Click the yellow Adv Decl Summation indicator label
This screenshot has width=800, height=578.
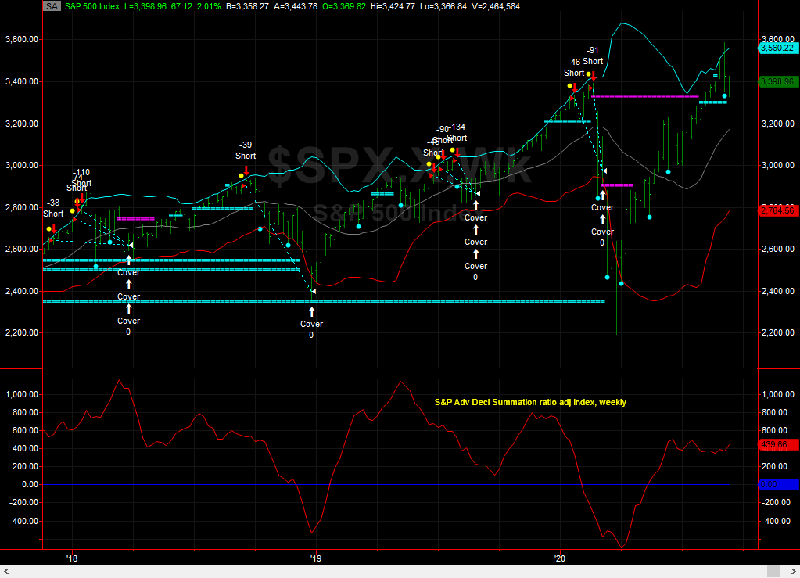click(x=530, y=403)
